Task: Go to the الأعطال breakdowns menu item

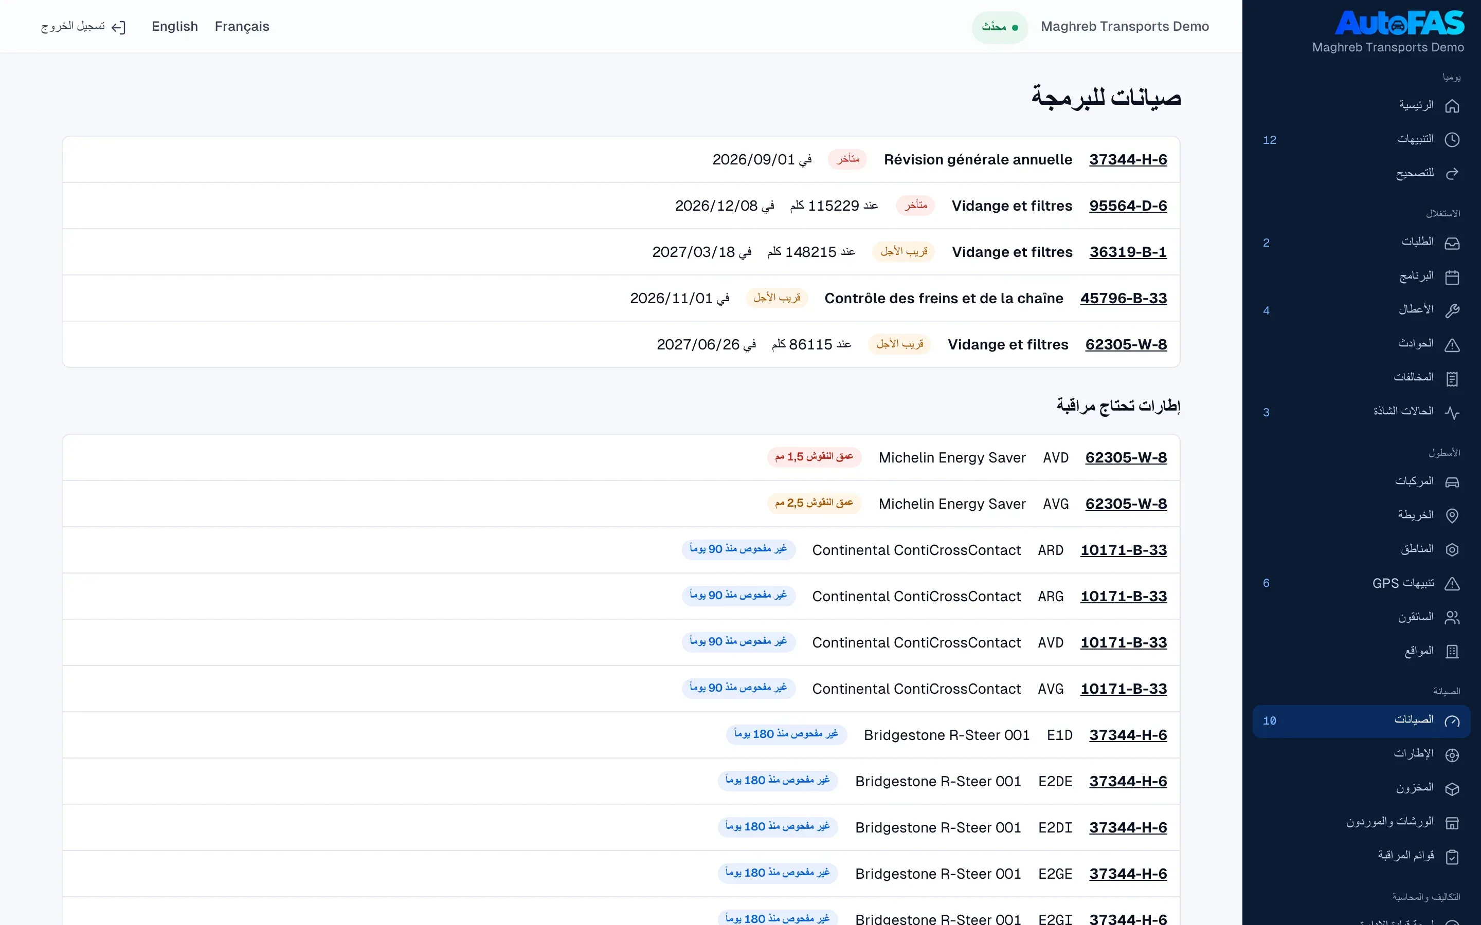Action: click(x=1361, y=311)
